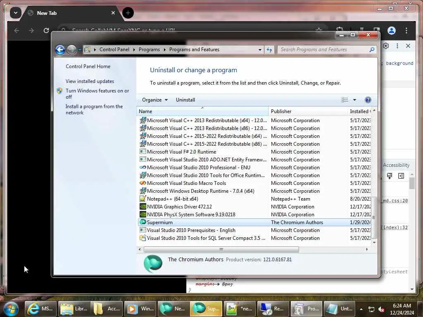Show hidden tray icons arrow
423x317 pixels.
[361, 309]
